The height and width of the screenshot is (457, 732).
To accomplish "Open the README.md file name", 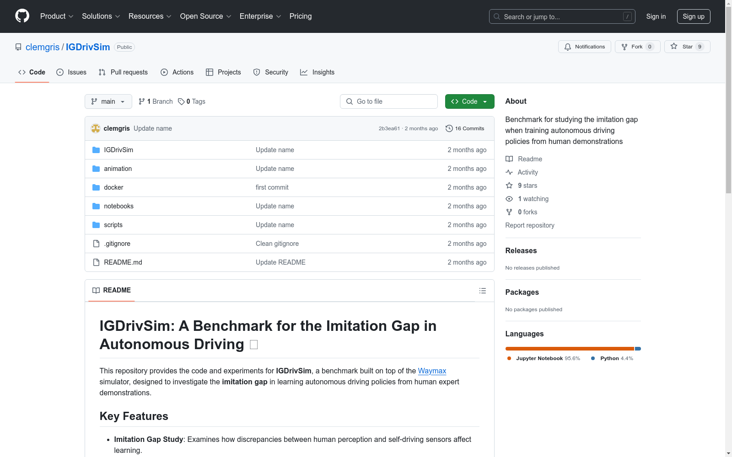I will (x=123, y=262).
